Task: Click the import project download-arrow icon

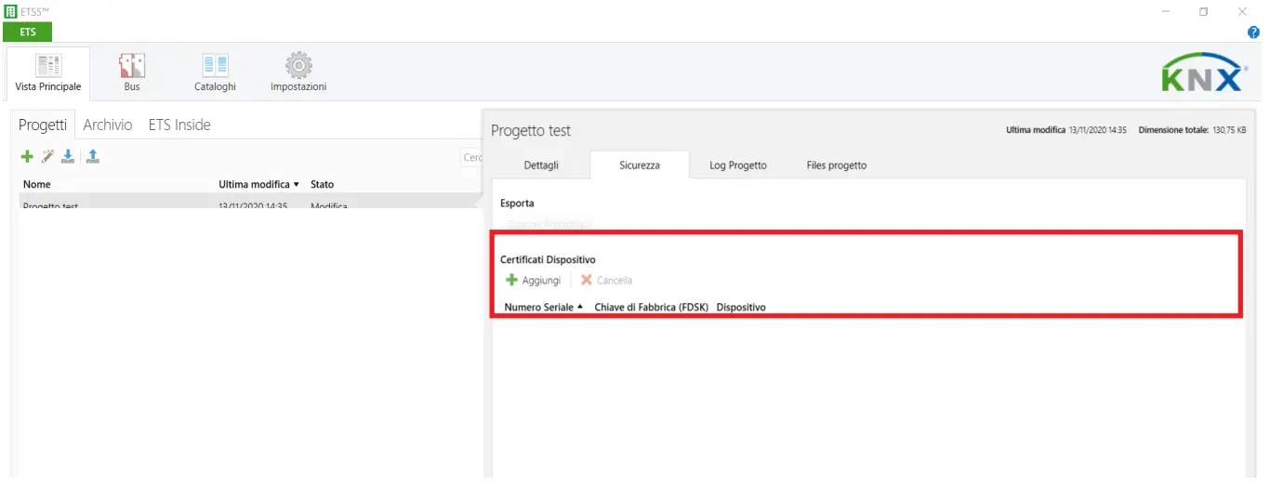Action: click(68, 157)
